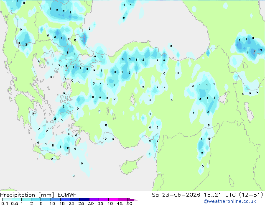Open the weatheronline.co.uk copyright link
This screenshot has height=205, width=265.
click(229, 201)
